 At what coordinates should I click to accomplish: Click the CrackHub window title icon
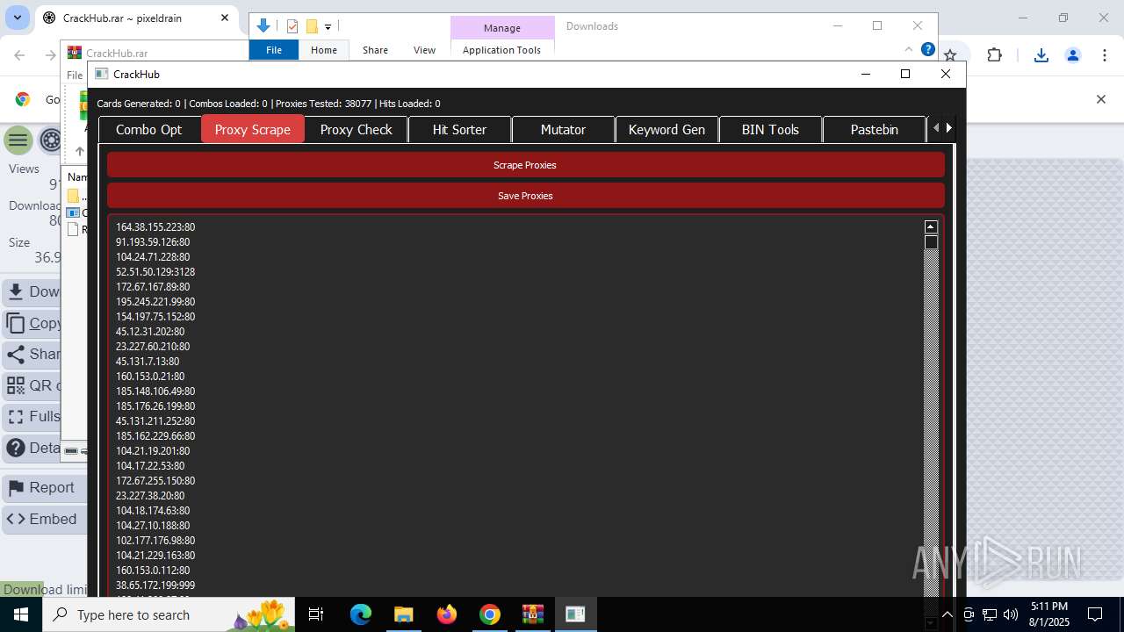(x=101, y=74)
